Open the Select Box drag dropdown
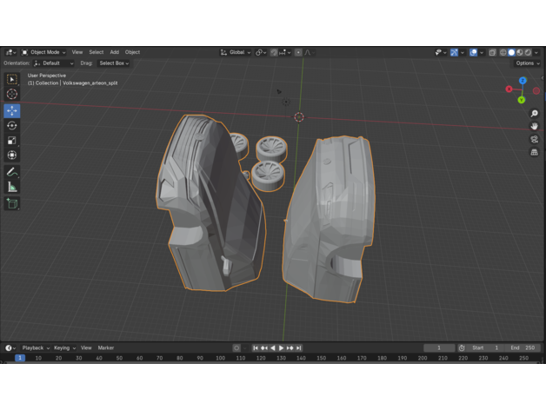 click(x=113, y=63)
